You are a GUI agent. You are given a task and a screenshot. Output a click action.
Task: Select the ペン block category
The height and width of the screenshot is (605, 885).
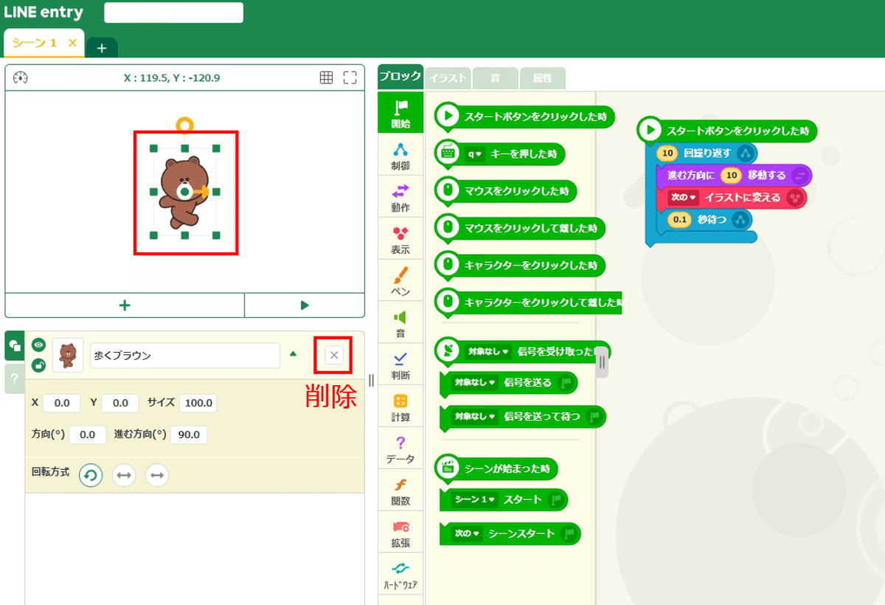(400, 282)
